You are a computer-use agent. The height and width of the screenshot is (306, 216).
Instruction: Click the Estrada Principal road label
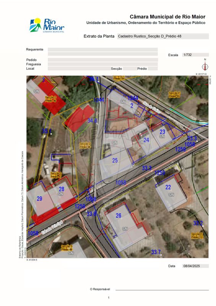coord(52,227)
